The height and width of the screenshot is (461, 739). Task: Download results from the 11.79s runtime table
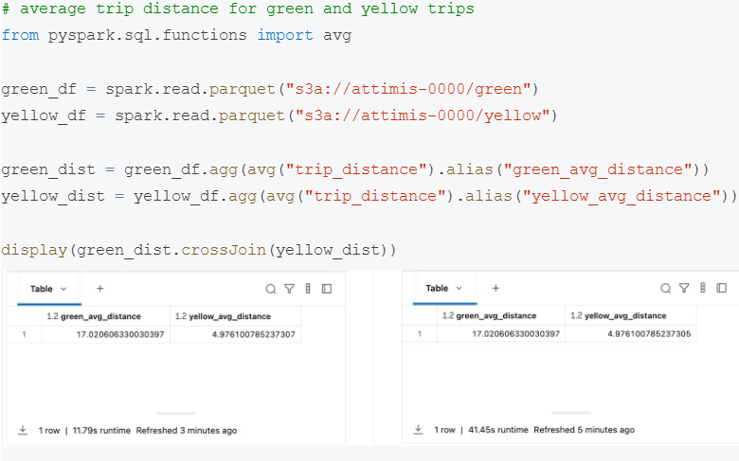coord(23,430)
